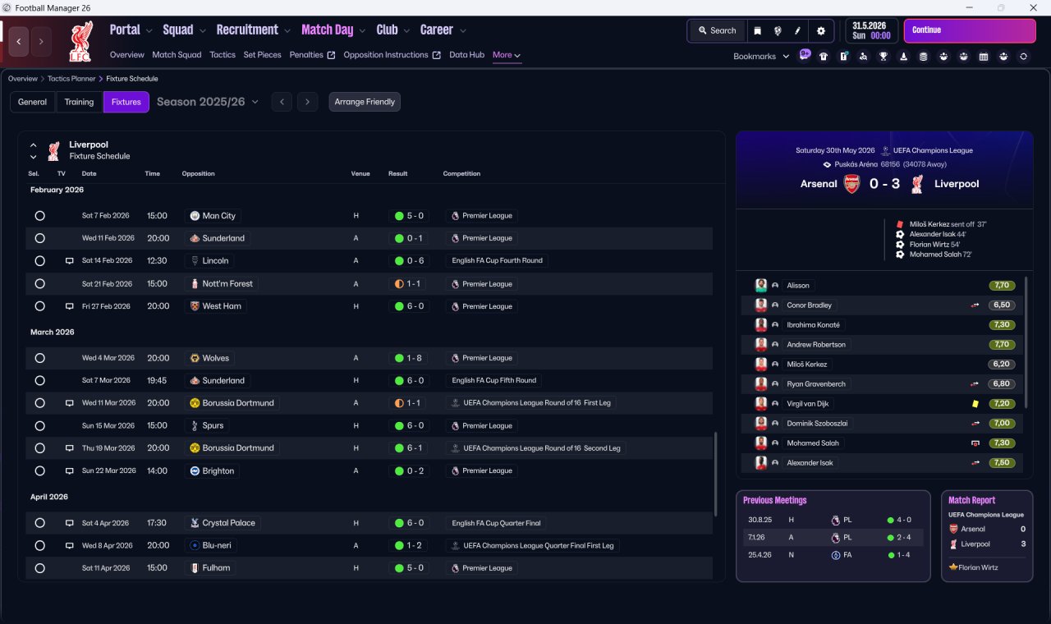Click the Liverpool club crest logo
The width and height of the screenshot is (1051, 624).
click(x=80, y=41)
